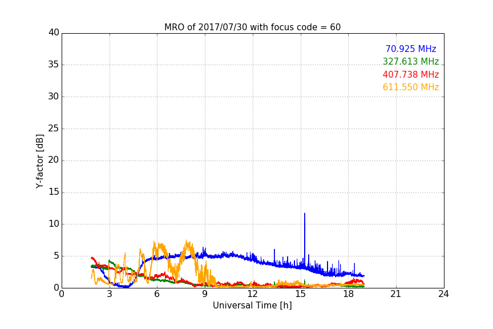Click the x-axis tick label 3
The height and width of the screenshot is (329, 493).
[110, 294]
